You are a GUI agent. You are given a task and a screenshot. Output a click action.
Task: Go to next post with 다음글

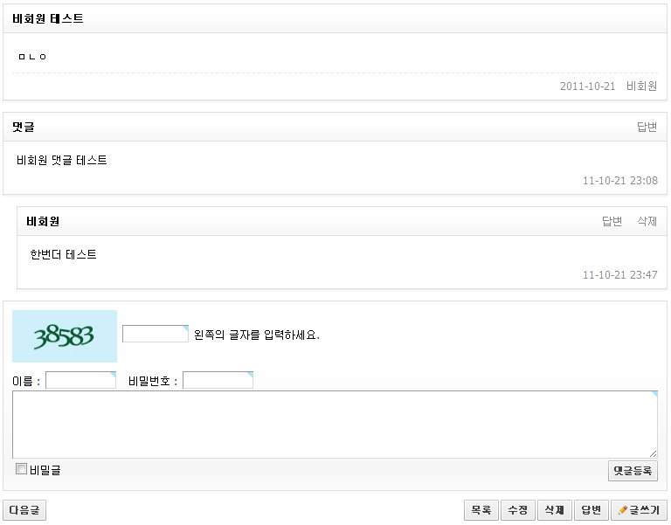pos(24,510)
